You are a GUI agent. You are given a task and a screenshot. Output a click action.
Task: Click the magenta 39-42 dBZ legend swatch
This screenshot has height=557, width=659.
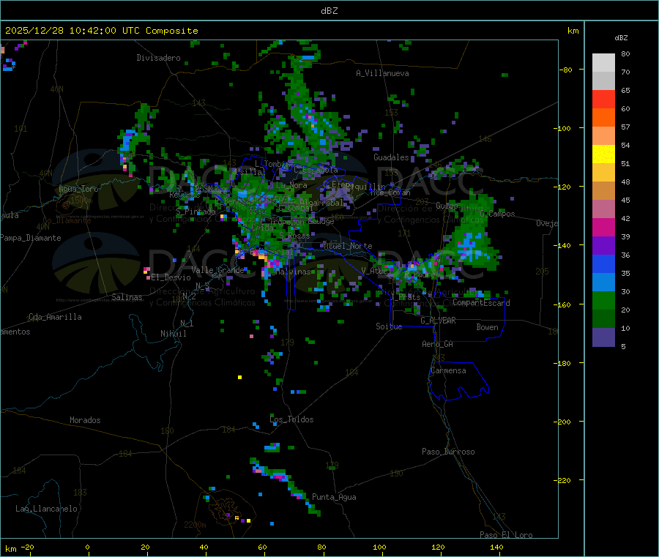point(603,227)
